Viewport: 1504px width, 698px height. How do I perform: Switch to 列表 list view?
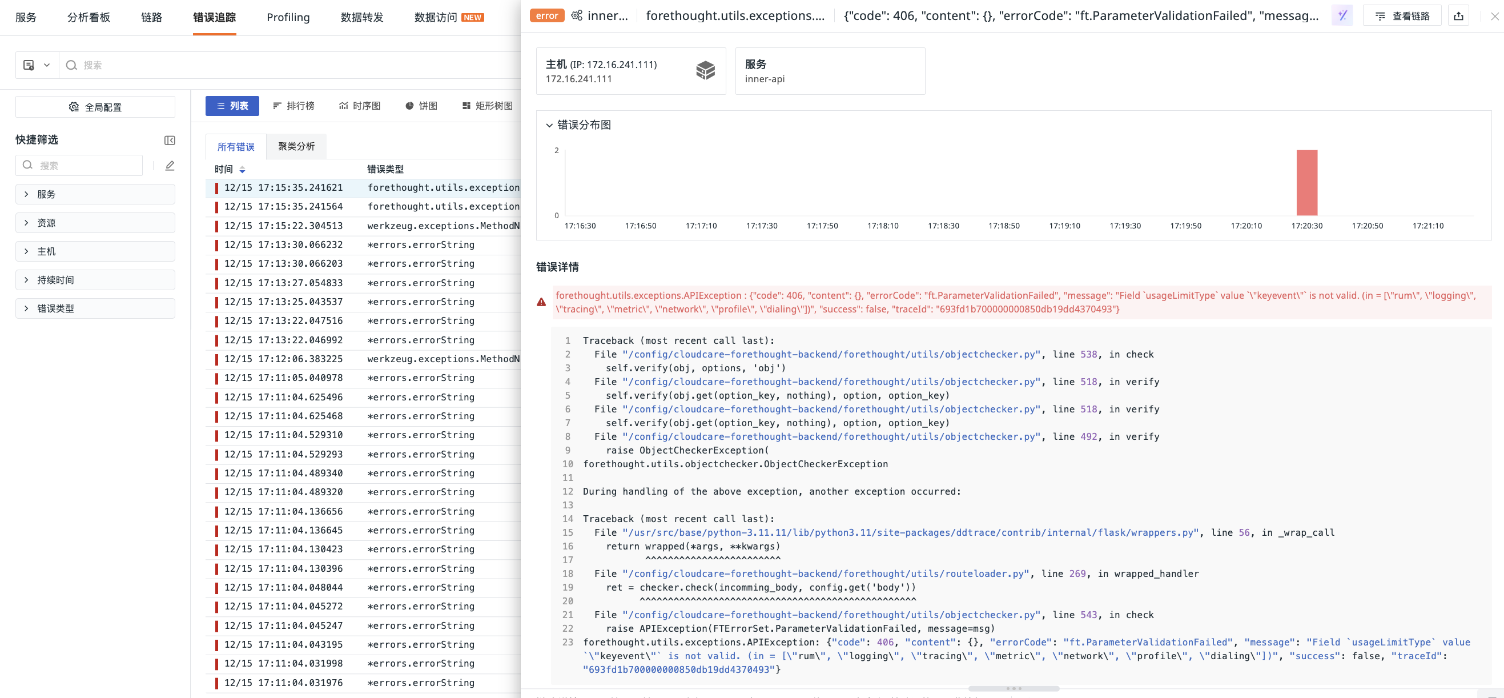coord(232,106)
